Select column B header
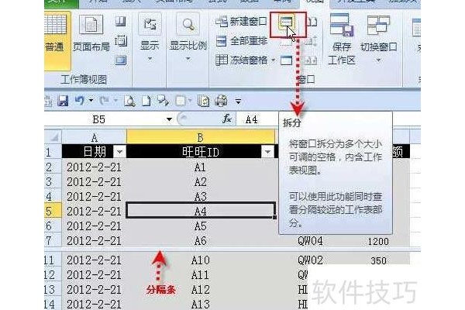The image size is (465, 310). (x=200, y=138)
